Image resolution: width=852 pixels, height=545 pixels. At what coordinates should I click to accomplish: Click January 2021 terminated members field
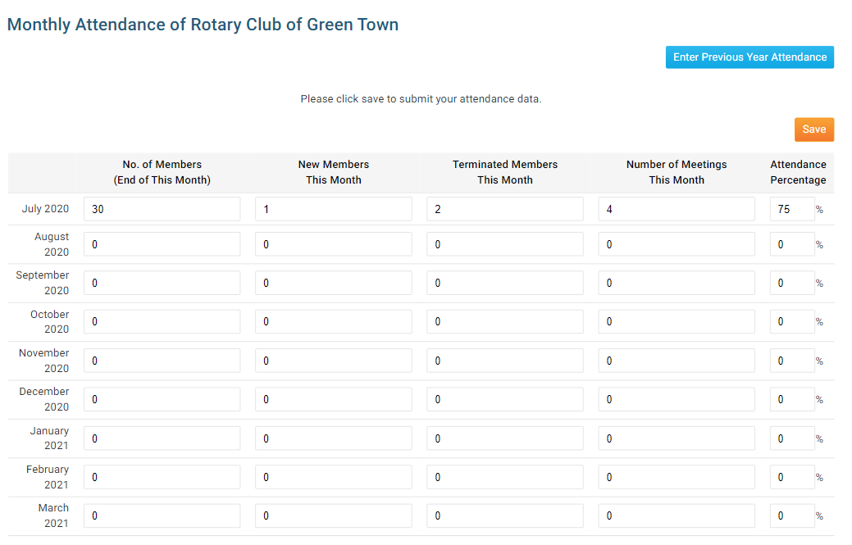(504, 438)
